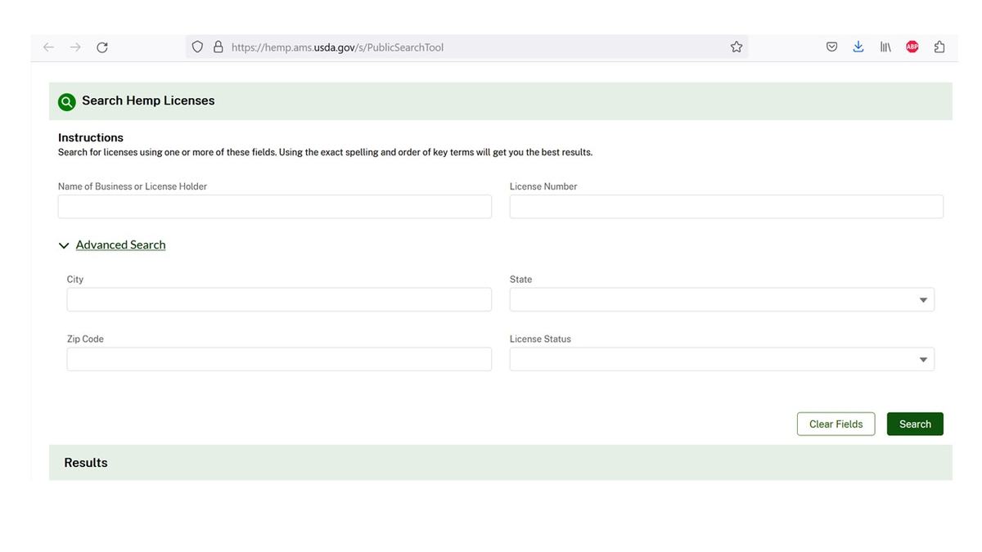Open the License Status dropdown
982x552 pixels.
(x=722, y=359)
